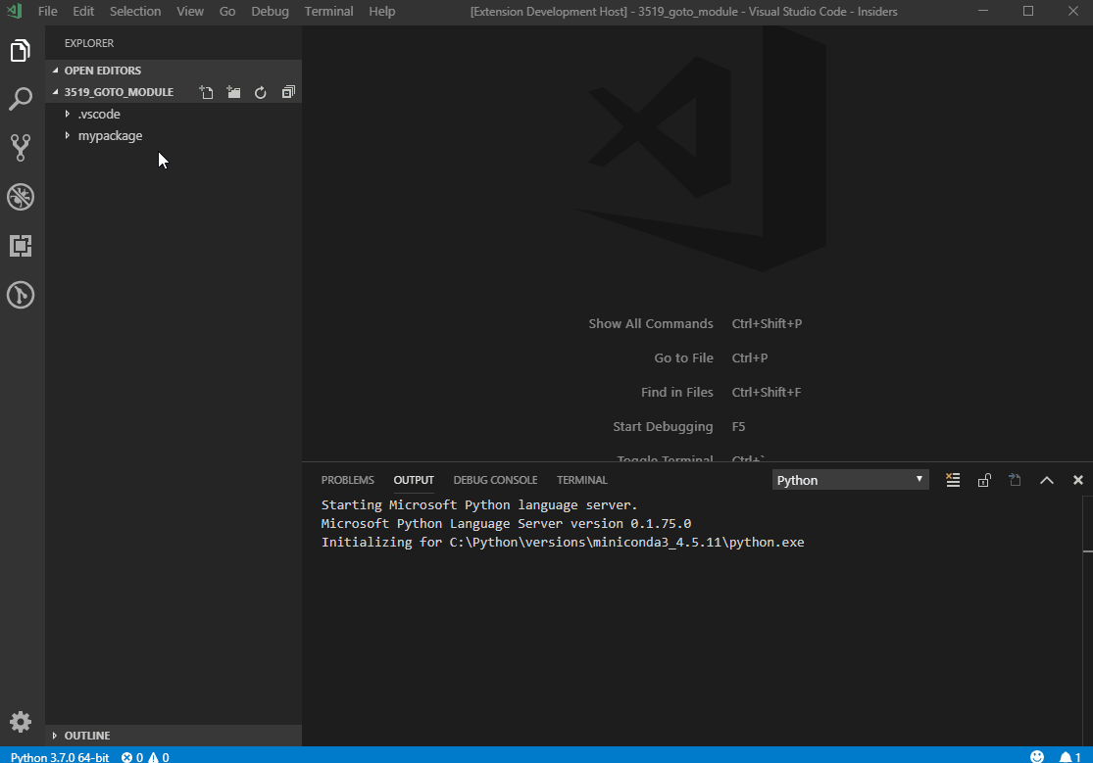Minimize the VS Code window
The height and width of the screenshot is (763, 1093).
point(983,11)
